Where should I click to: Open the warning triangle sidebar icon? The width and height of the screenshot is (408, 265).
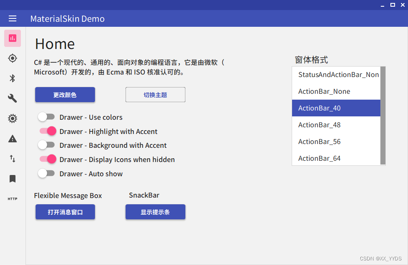pos(13,139)
